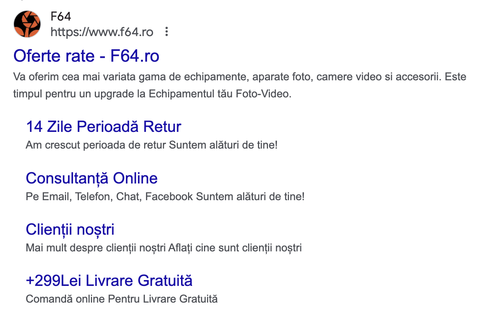Click the 'Mai mult despre clienții noștri' text
477x315 pixels.
click(96, 248)
